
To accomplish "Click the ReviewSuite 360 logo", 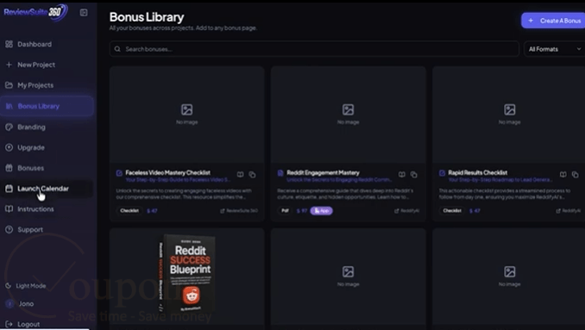I will (36, 12).
